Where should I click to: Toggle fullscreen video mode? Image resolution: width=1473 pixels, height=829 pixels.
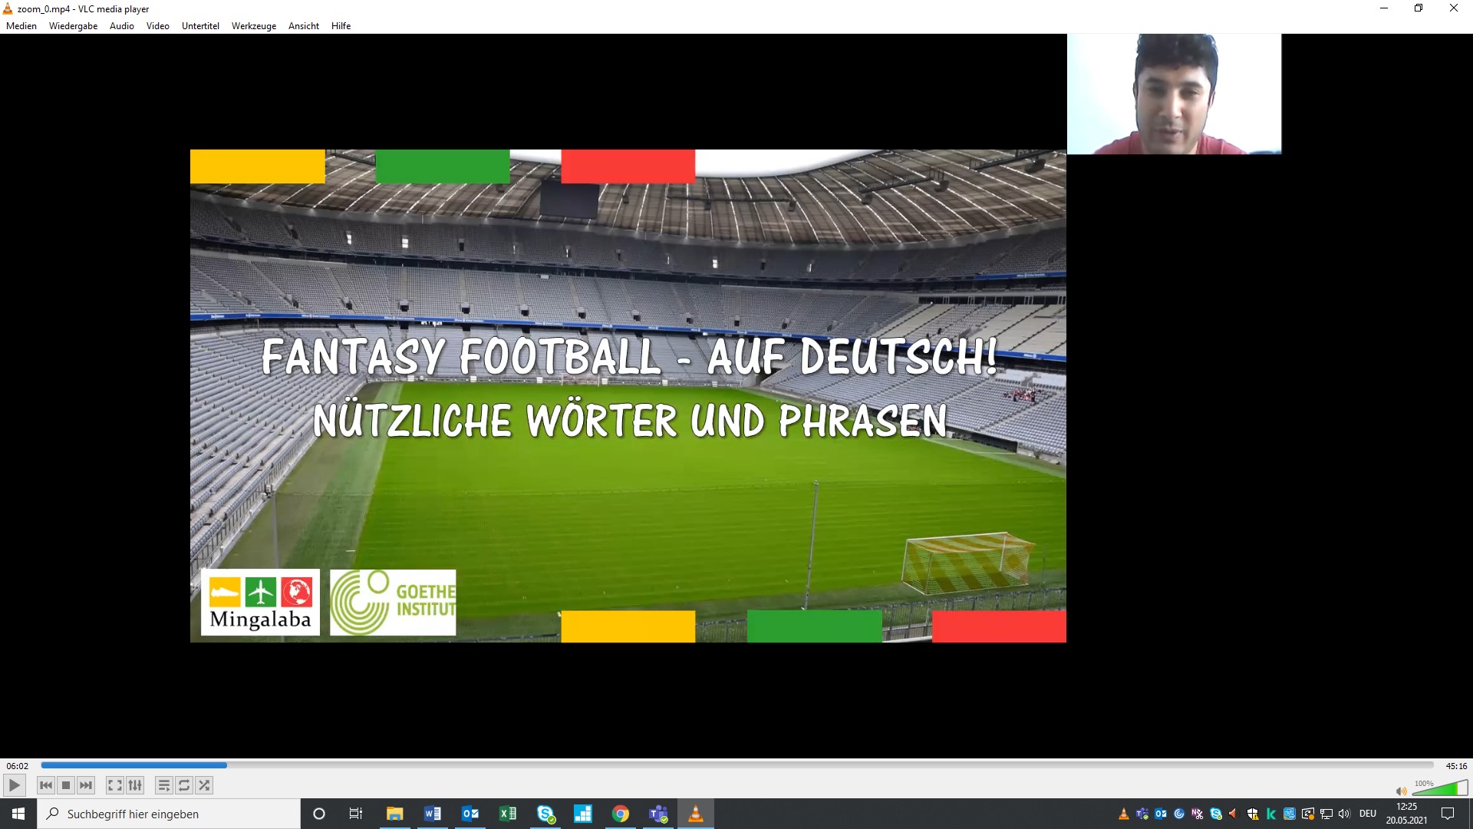point(114,785)
